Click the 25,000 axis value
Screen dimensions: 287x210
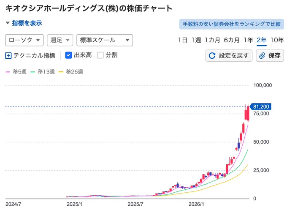tap(261, 170)
